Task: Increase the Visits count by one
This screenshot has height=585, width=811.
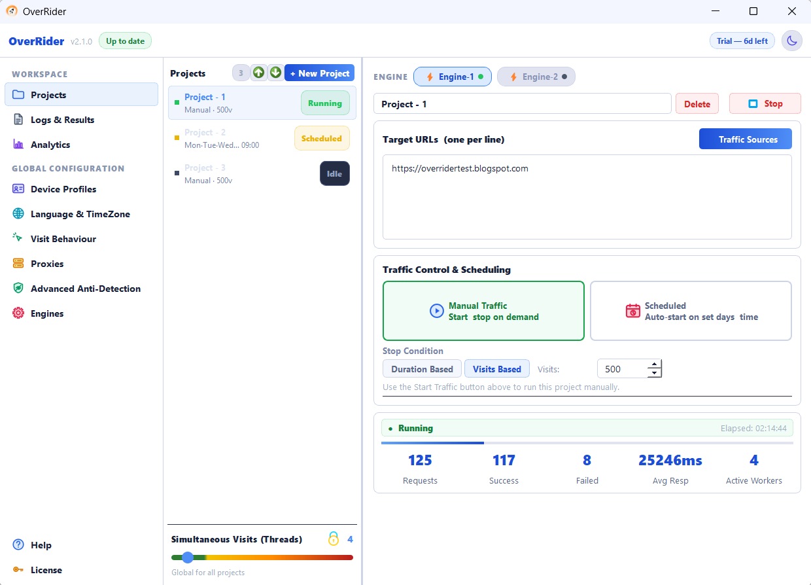Action: pyautogui.click(x=654, y=364)
